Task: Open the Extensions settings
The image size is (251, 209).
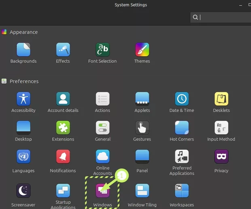Action: [63, 128]
